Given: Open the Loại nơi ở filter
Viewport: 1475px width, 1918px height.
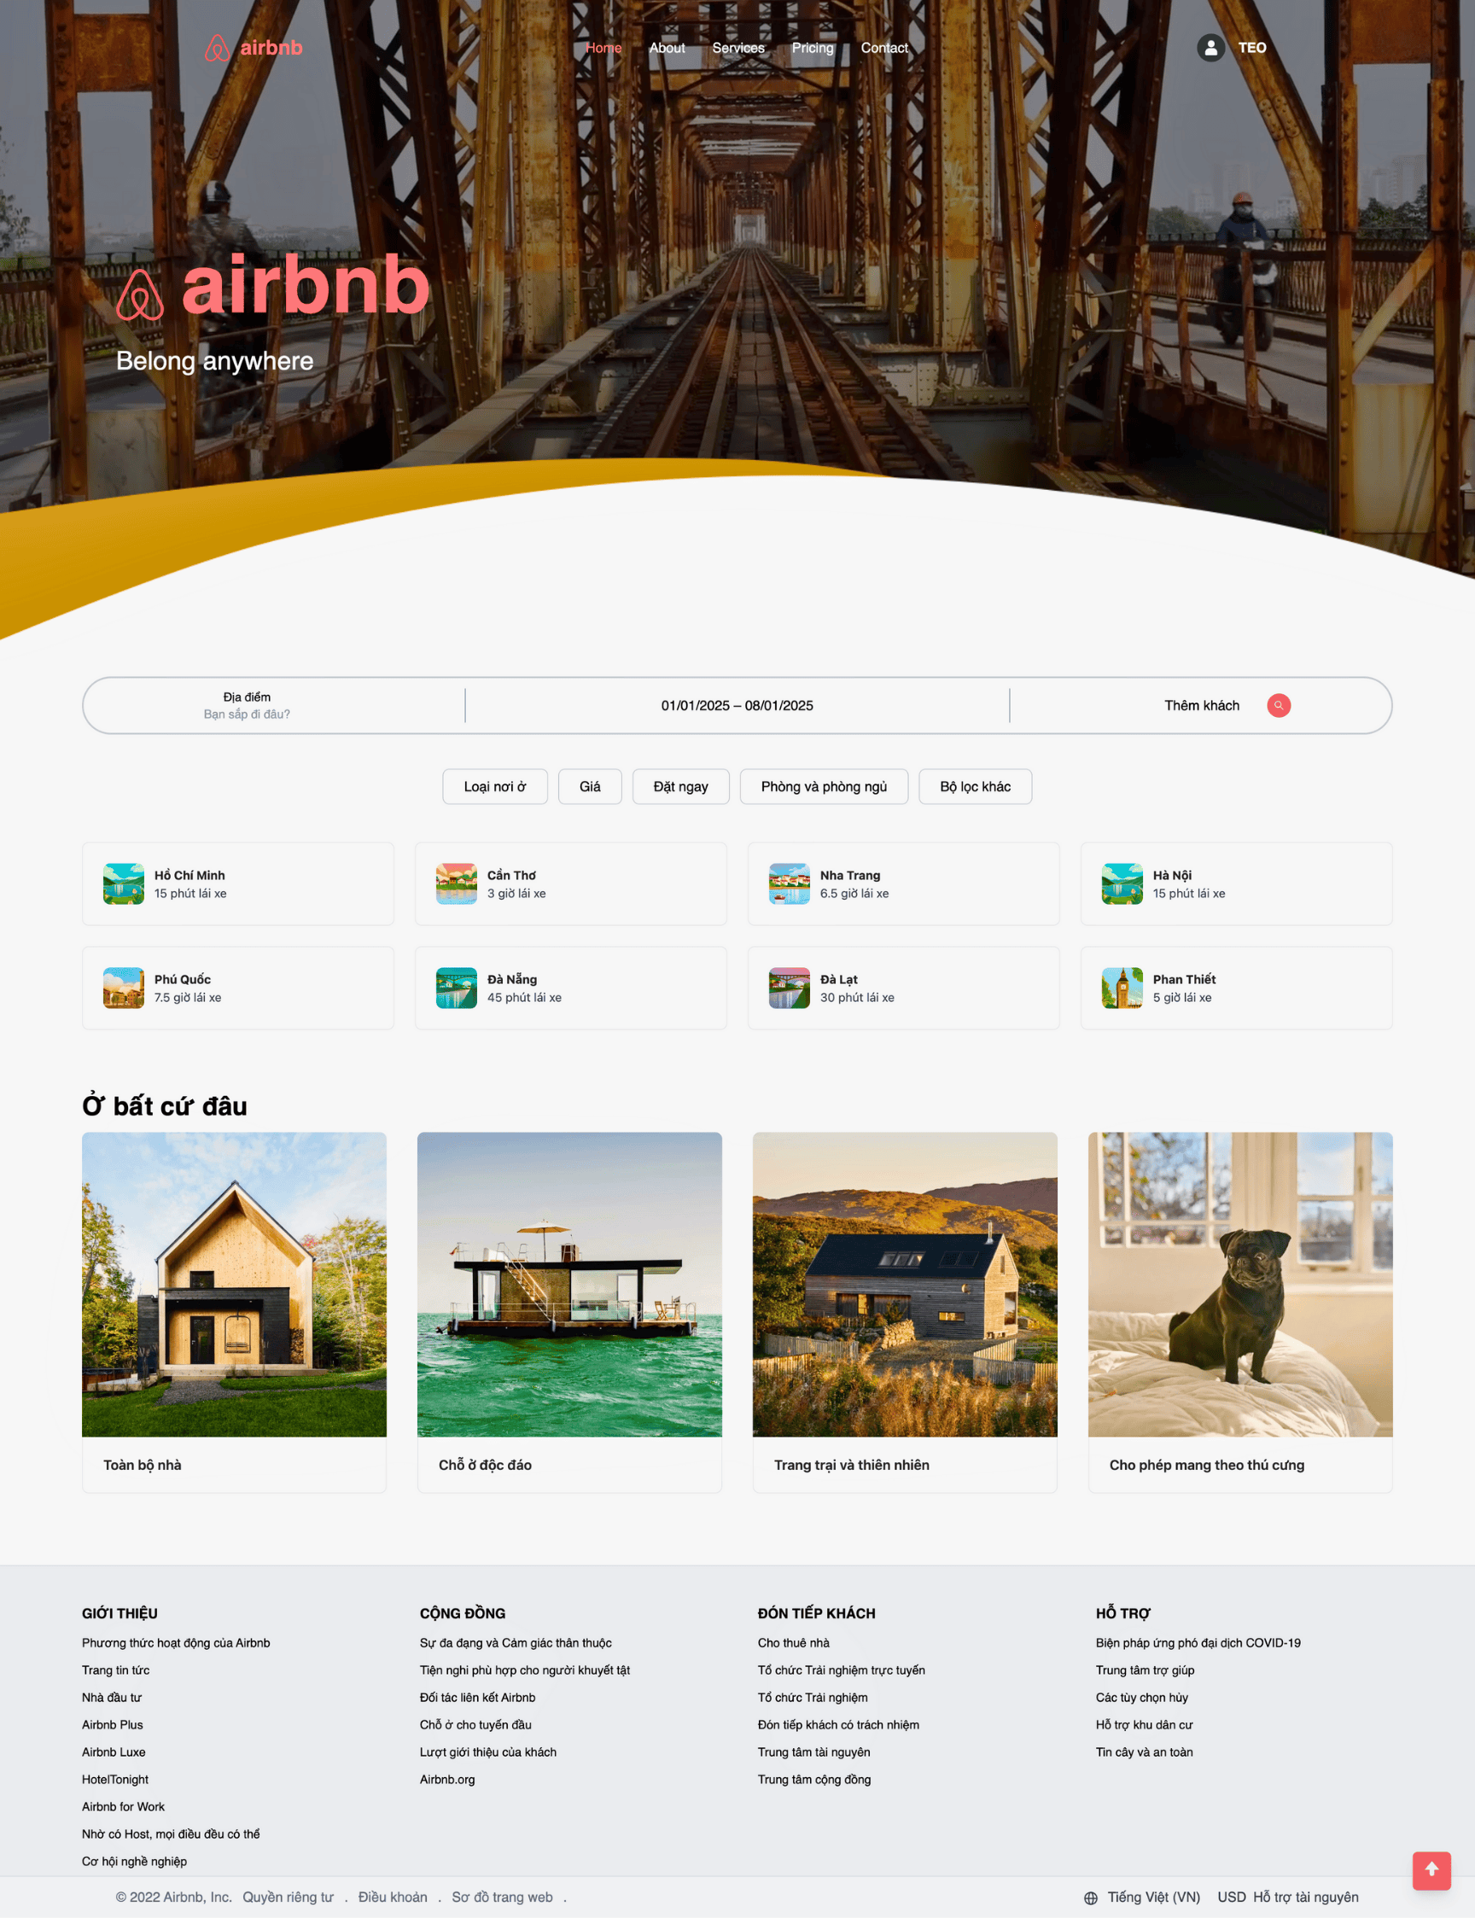Looking at the screenshot, I should click(x=495, y=785).
